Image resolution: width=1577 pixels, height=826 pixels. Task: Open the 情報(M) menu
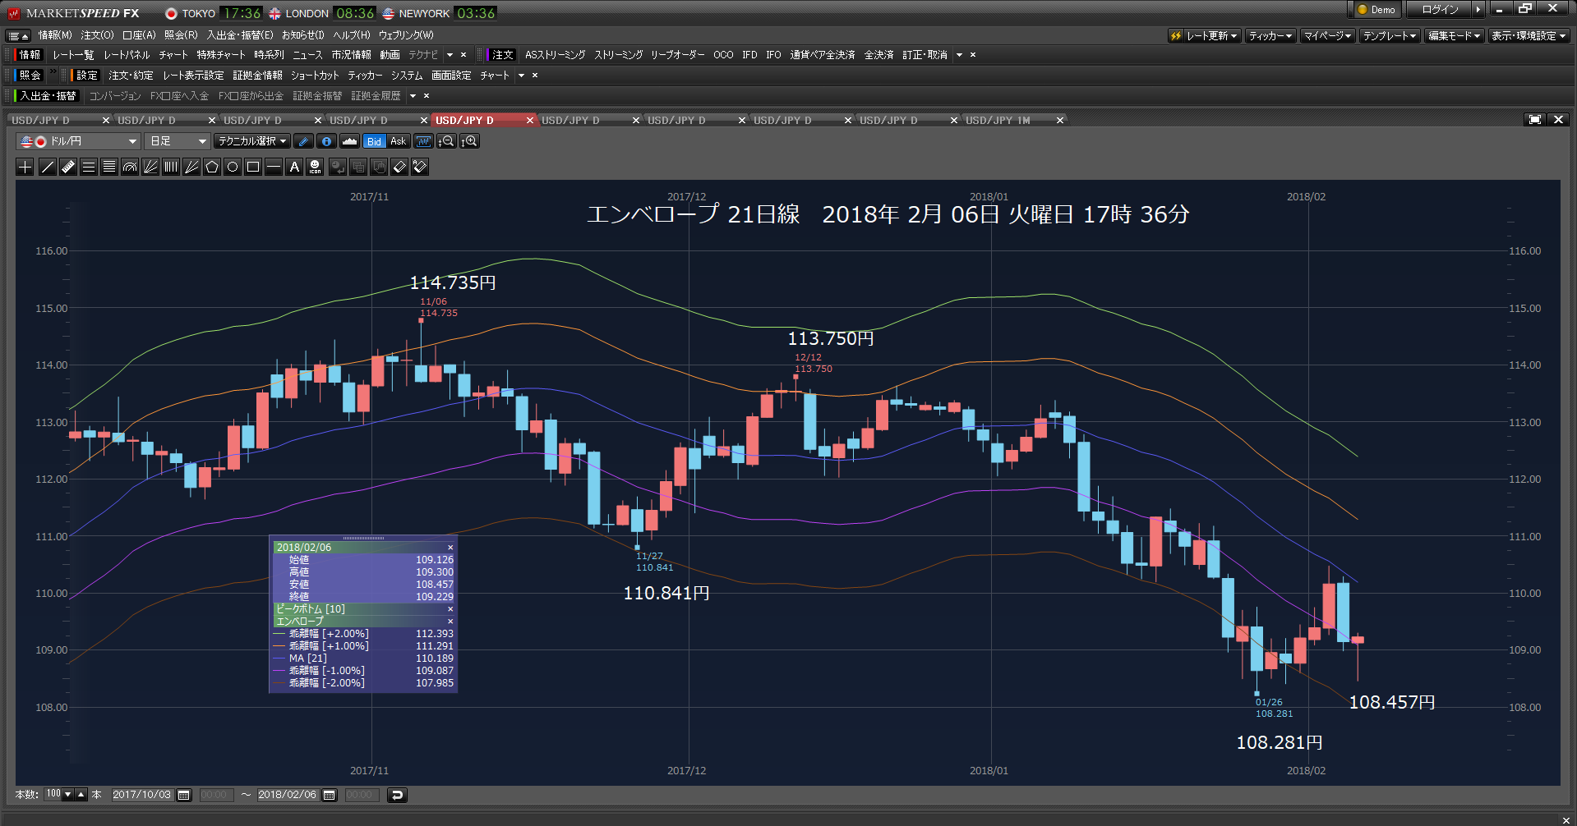[x=55, y=35]
